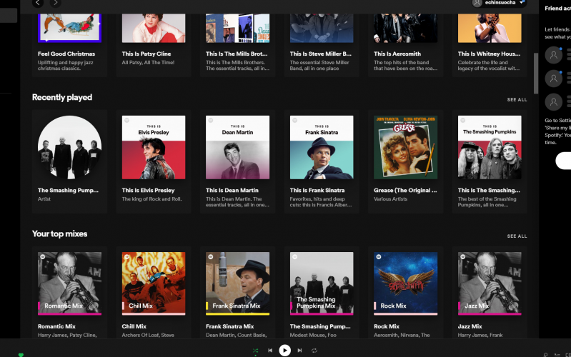Go forward with the right arrow
Screen dimensions: 571x357
pos(55,4)
